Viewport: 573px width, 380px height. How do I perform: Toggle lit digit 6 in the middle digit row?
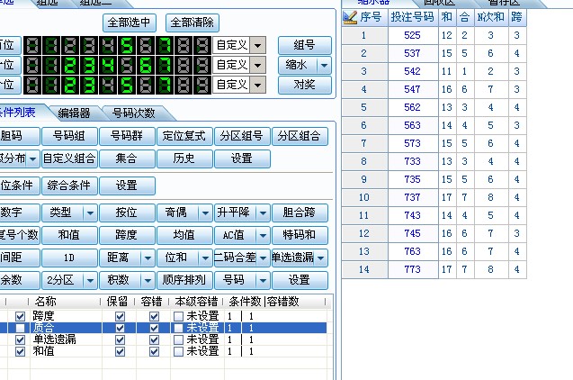point(146,65)
